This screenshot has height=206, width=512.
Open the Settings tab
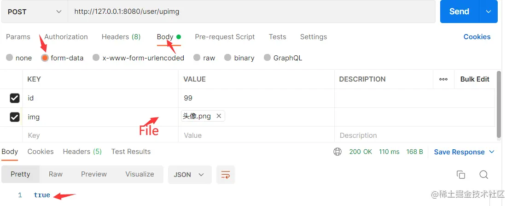tap(314, 37)
